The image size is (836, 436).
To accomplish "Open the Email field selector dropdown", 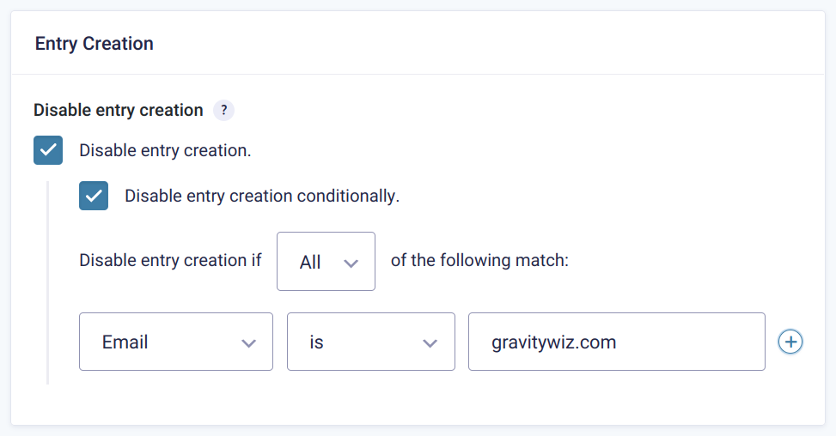I will 175,342.
